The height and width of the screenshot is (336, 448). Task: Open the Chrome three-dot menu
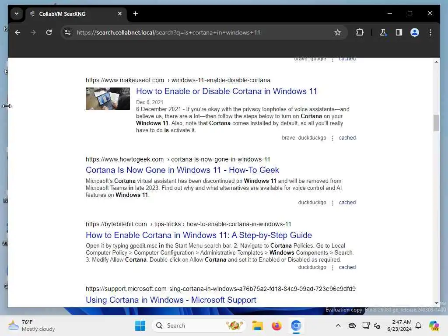(430, 32)
